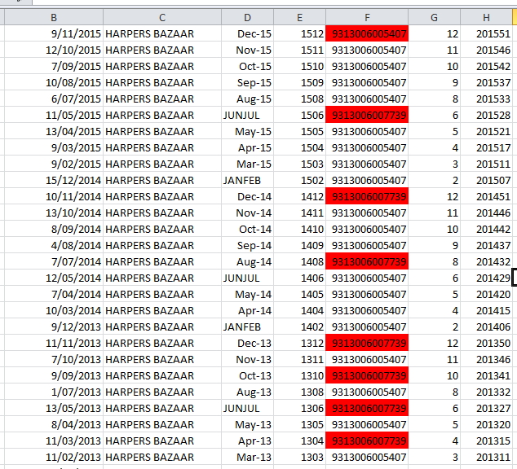The image size is (517, 469).
Task: Click date cell 12/10/2015
Action: coord(54,50)
